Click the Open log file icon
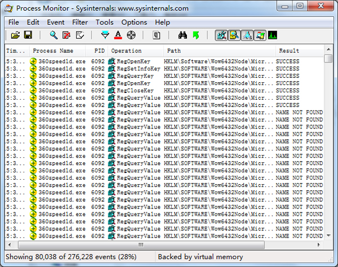338x267 pixels. tap(15, 35)
